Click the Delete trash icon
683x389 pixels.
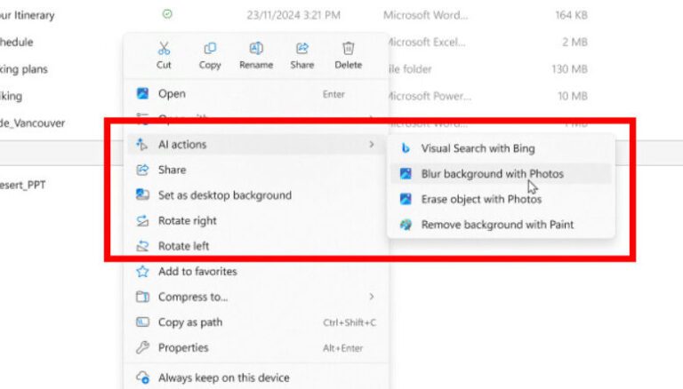(348, 48)
